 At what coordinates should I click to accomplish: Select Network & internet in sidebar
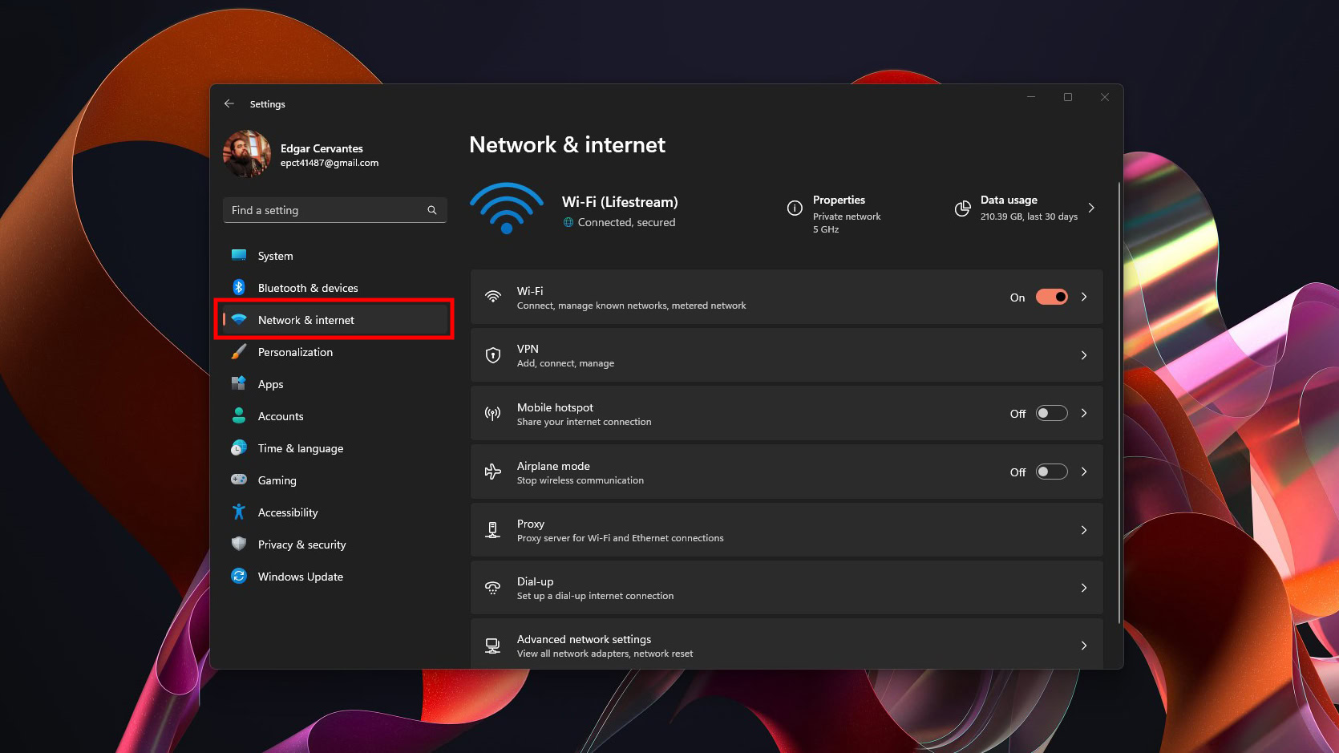335,320
